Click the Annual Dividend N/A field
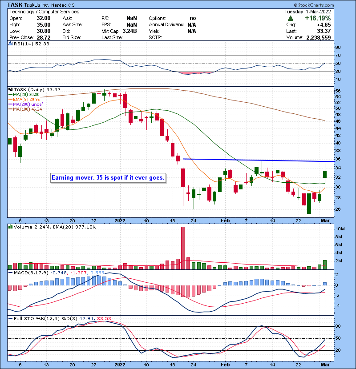 click(172, 25)
